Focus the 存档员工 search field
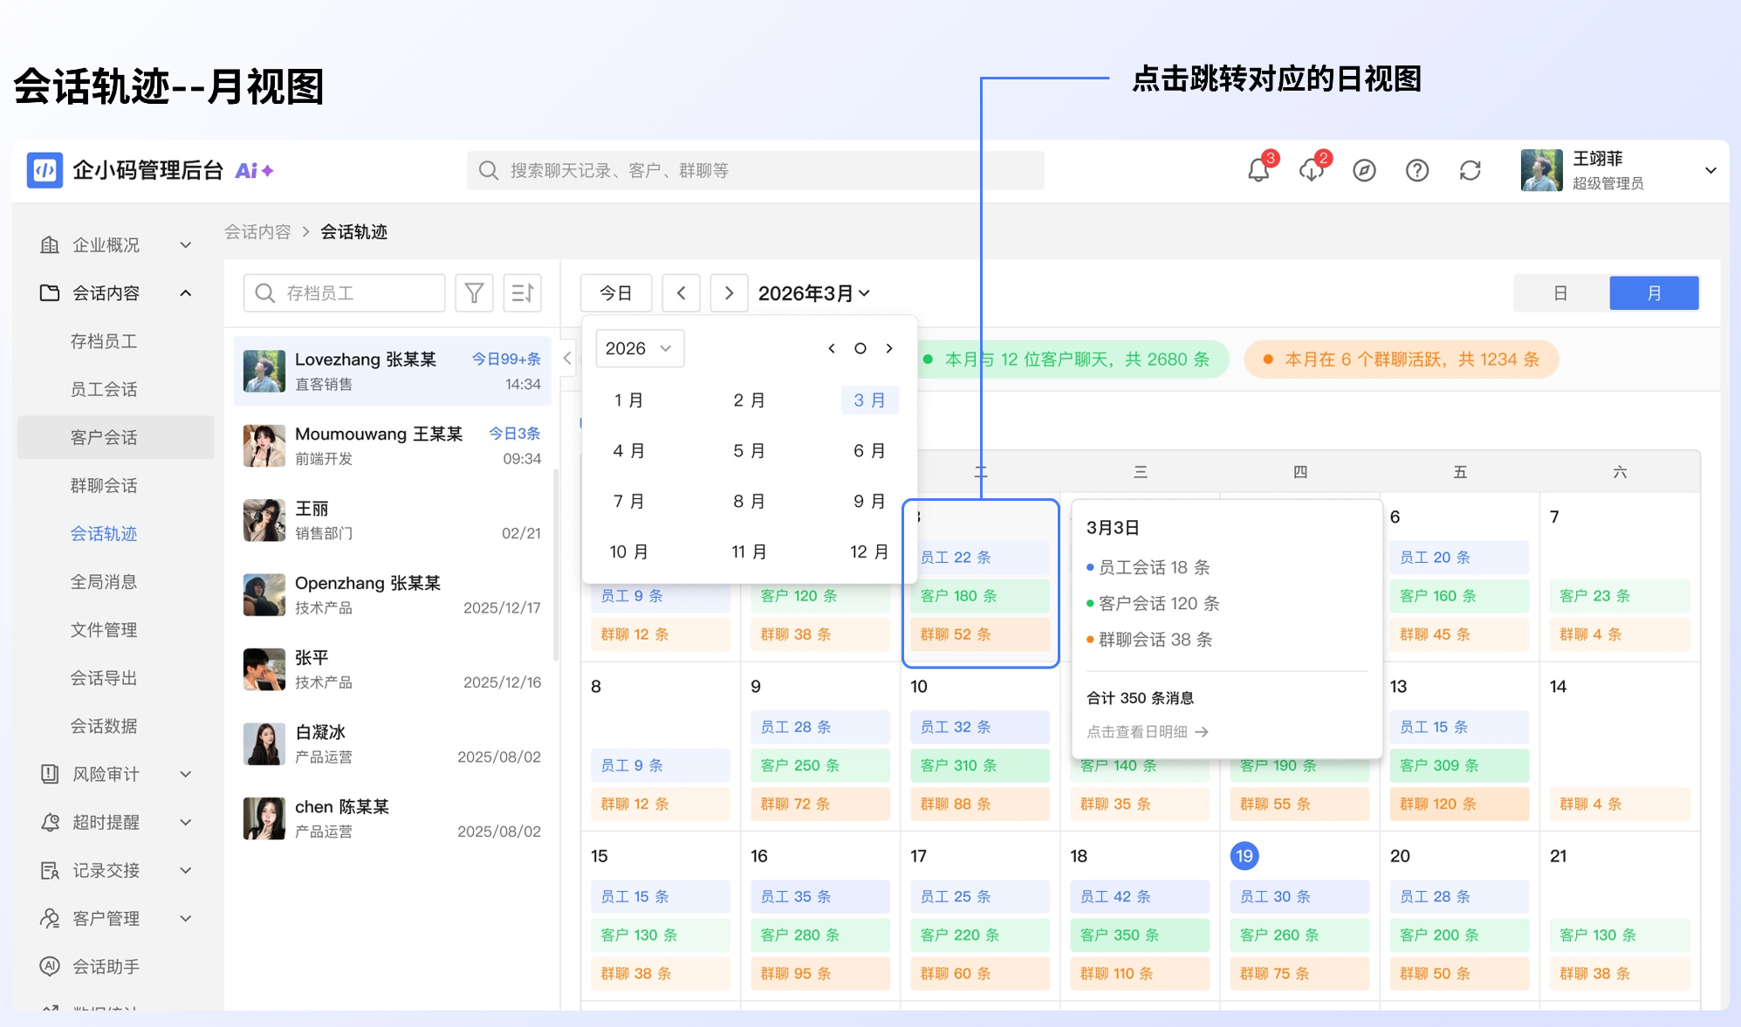Screen dimensions: 1741x1027 [x=344, y=293]
